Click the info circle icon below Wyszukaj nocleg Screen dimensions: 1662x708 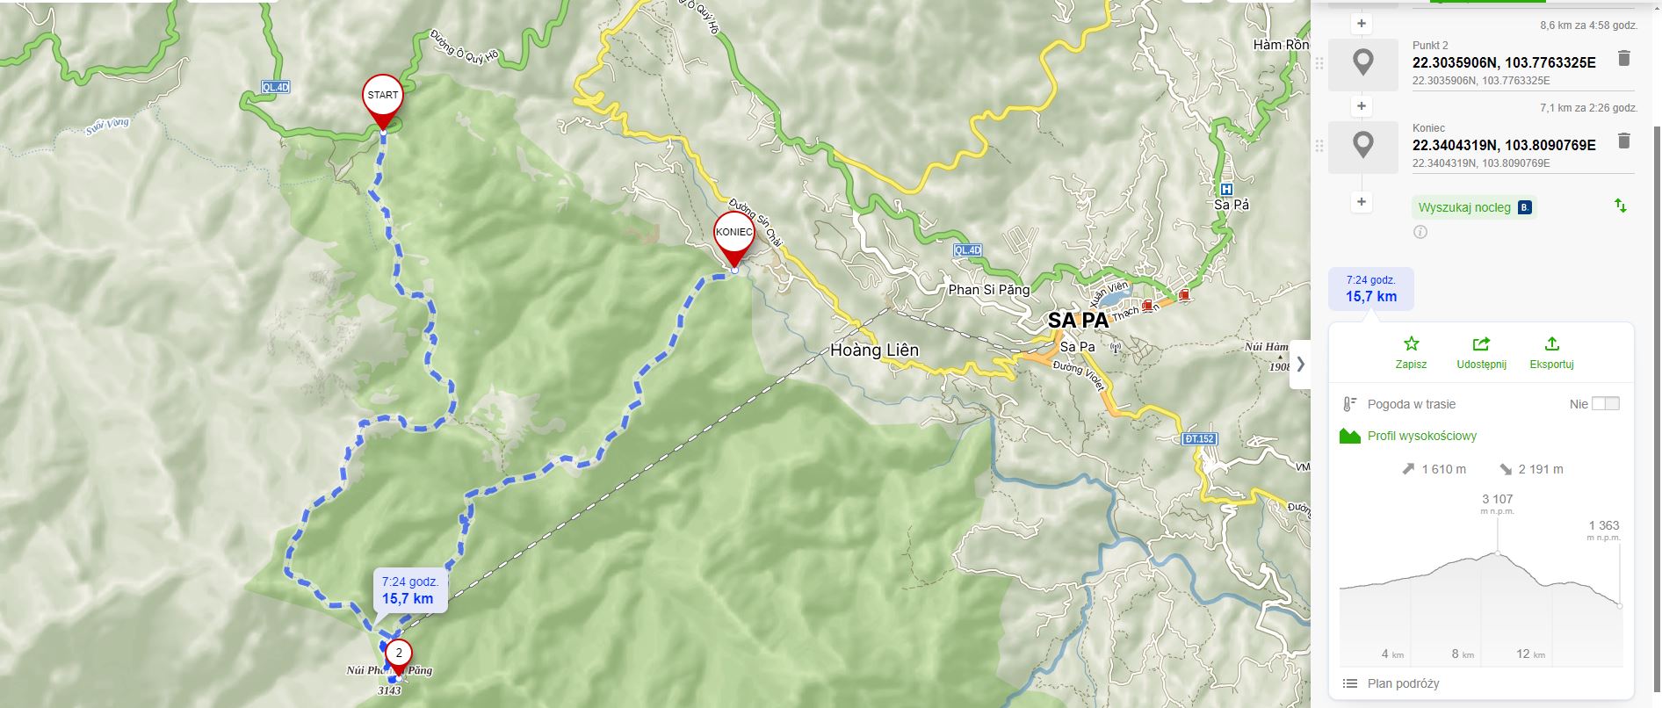click(1420, 232)
